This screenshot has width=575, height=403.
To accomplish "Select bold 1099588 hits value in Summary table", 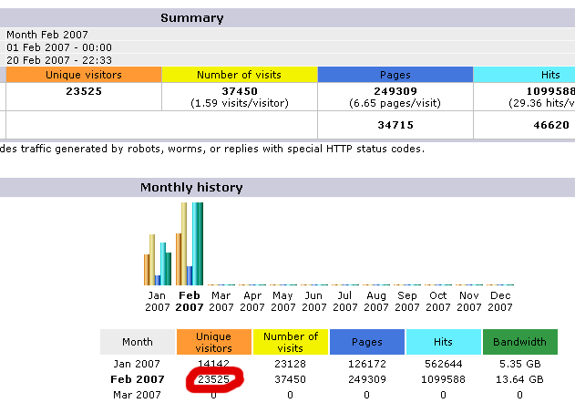I will 550,91.
